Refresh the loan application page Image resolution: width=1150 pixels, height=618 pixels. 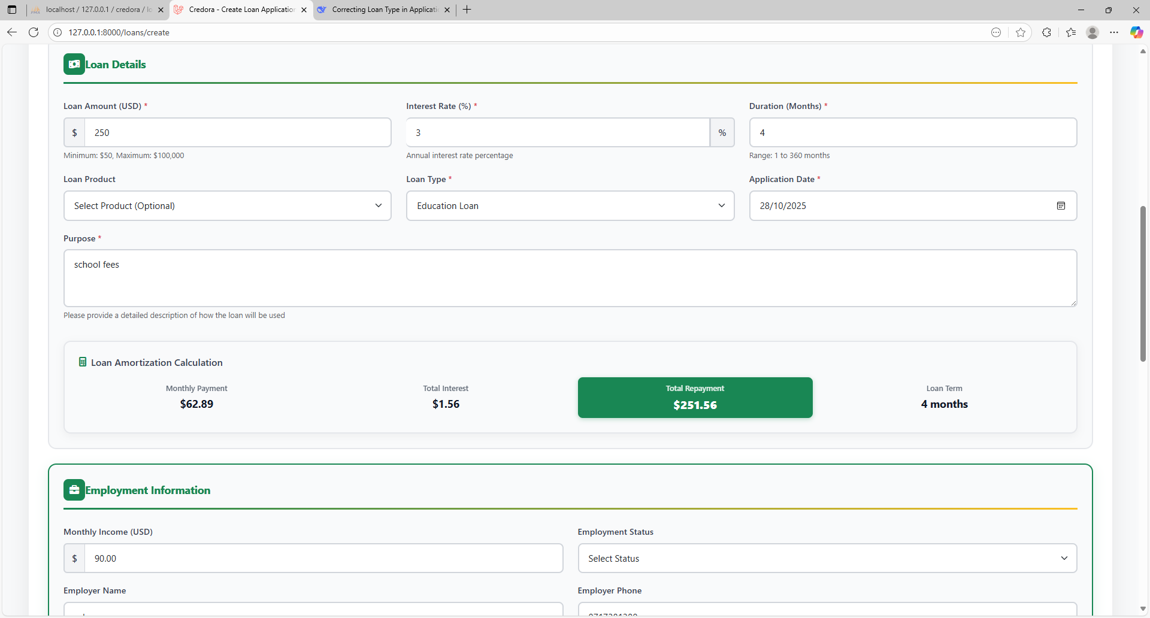click(34, 32)
